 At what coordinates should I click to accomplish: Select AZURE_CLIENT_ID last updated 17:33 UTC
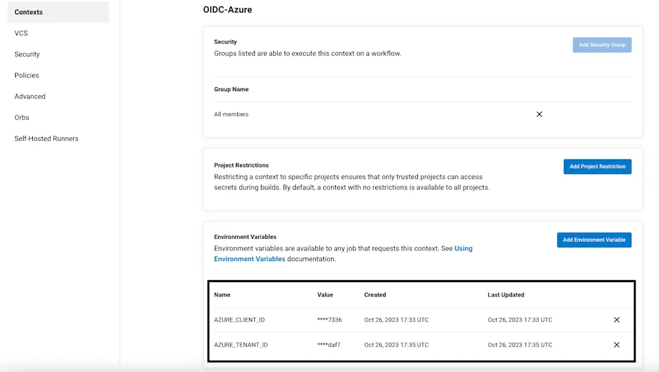[x=520, y=320]
